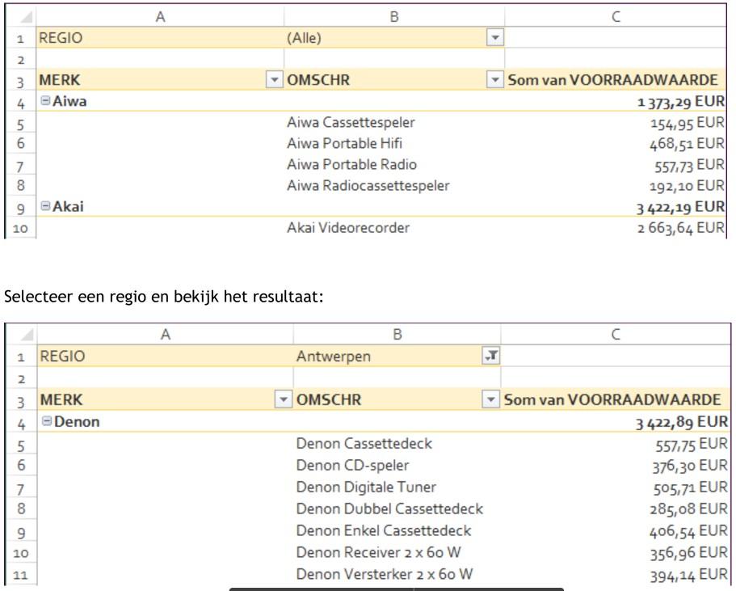Select value '192,10 EUR'
This screenshot has height=591, width=736.
[x=688, y=186]
